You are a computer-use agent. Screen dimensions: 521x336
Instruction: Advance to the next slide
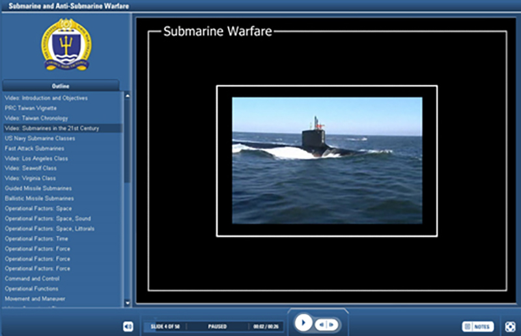tap(331, 324)
